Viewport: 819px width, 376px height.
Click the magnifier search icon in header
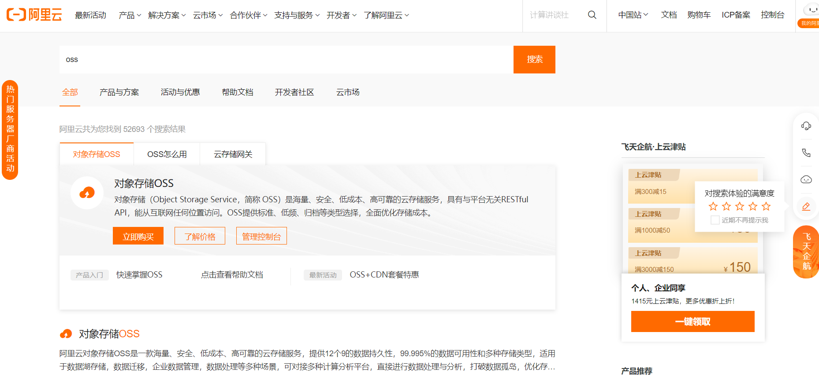(592, 15)
